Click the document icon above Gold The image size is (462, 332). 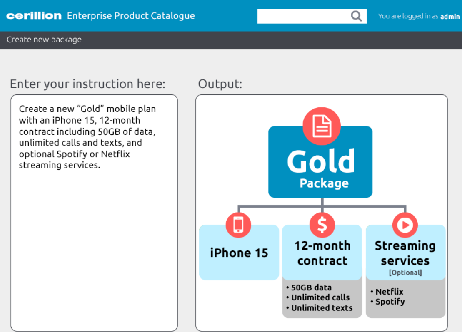tap(321, 126)
